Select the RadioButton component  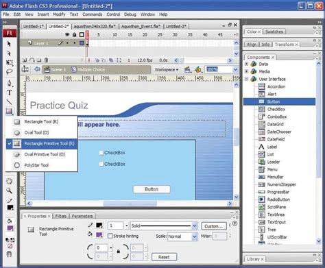click(274, 199)
